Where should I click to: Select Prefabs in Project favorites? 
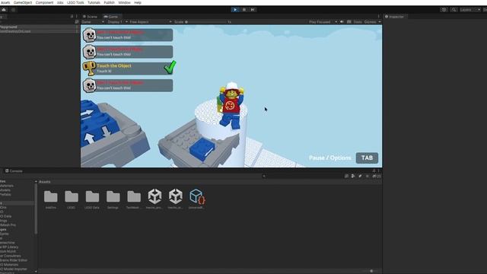[x=5, y=195]
